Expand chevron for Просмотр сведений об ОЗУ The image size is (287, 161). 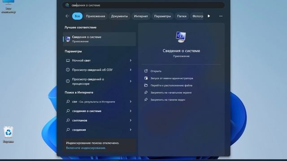[x=130, y=70]
